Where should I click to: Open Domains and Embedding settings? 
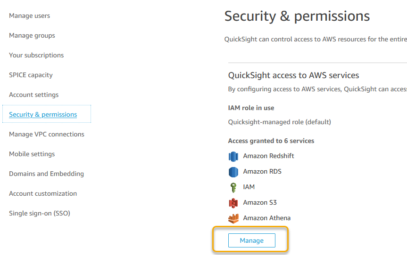tap(46, 174)
